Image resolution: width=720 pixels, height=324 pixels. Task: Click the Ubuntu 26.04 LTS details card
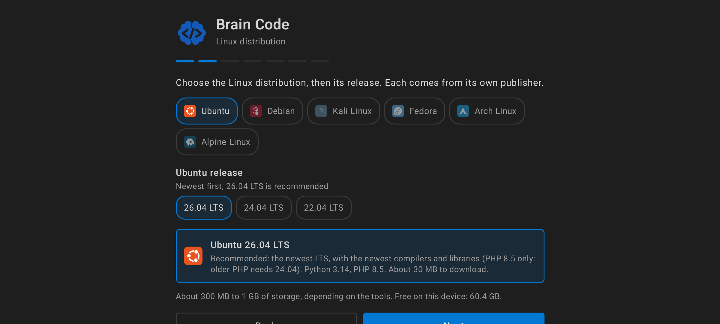(x=360, y=256)
